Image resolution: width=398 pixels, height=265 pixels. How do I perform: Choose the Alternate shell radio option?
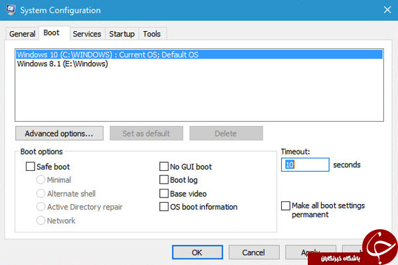pos(40,193)
